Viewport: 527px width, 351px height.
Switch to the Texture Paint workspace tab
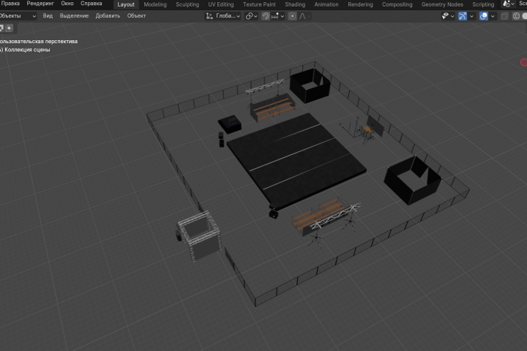click(259, 4)
